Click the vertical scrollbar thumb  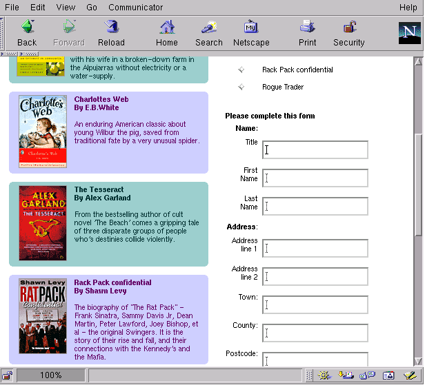[419, 185]
